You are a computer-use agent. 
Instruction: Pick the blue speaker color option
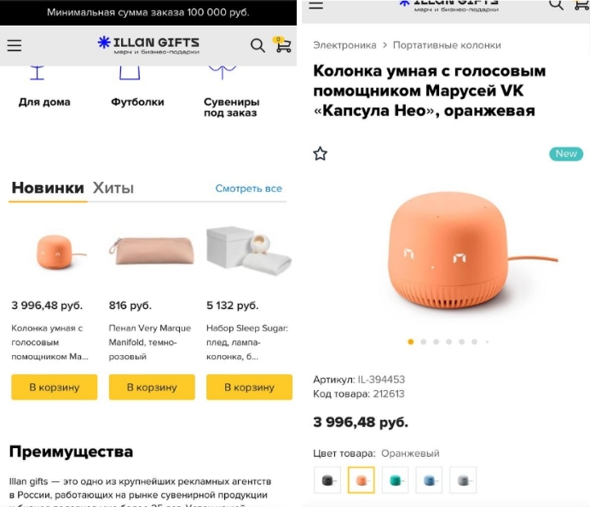429,480
